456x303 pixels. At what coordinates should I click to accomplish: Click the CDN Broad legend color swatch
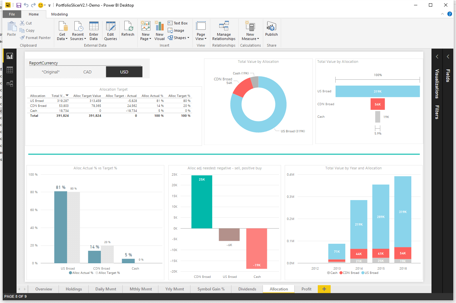(341, 273)
